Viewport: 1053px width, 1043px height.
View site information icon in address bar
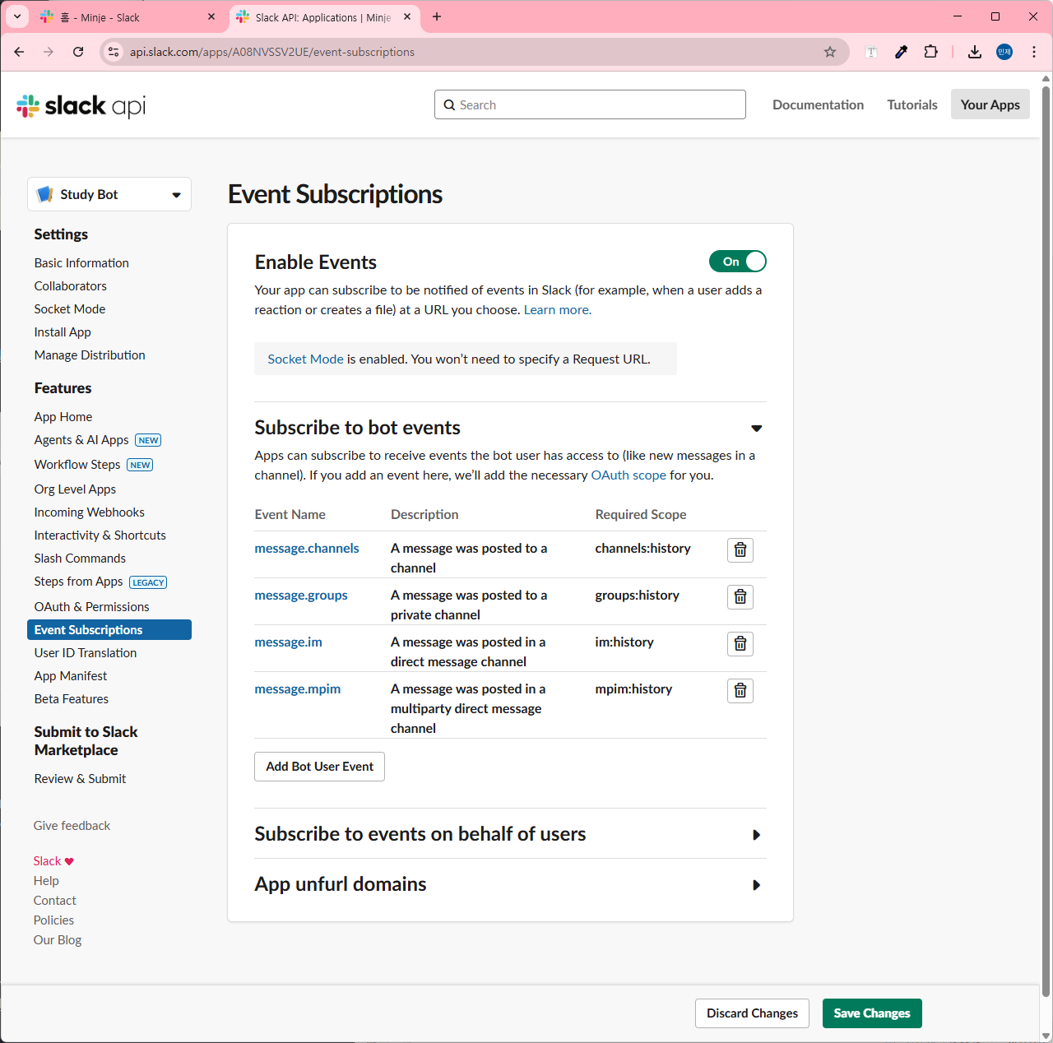coord(114,52)
